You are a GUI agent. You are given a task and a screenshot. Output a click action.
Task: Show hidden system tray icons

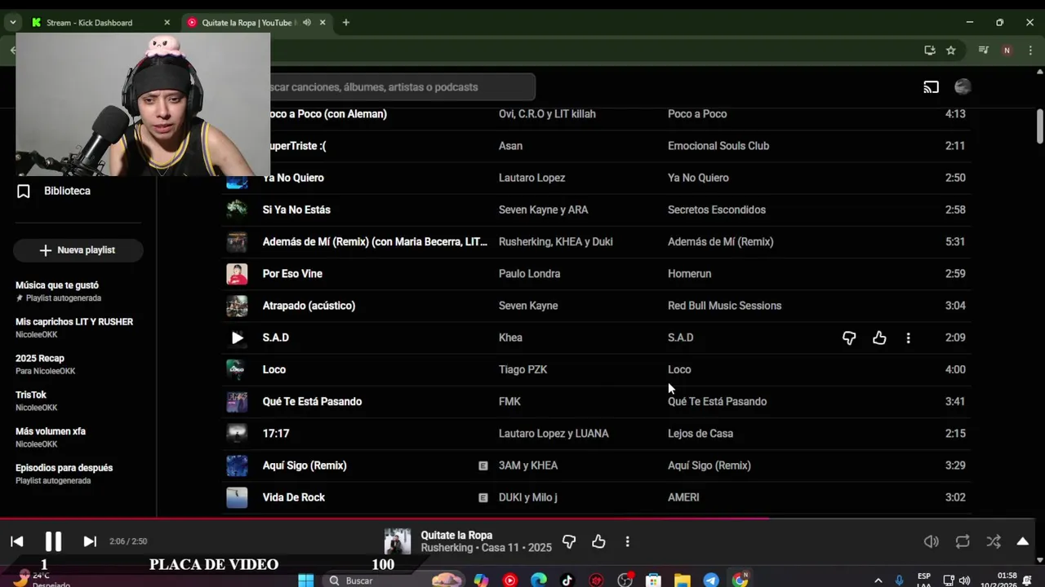[878, 580]
